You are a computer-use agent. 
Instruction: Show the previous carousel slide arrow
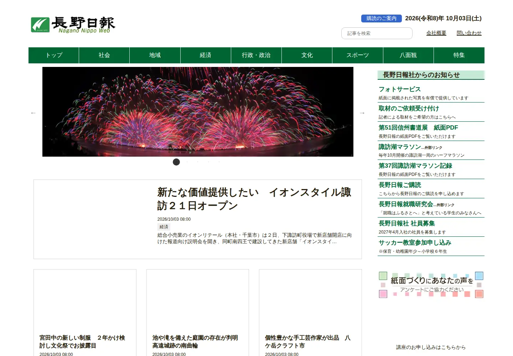pos(33,113)
